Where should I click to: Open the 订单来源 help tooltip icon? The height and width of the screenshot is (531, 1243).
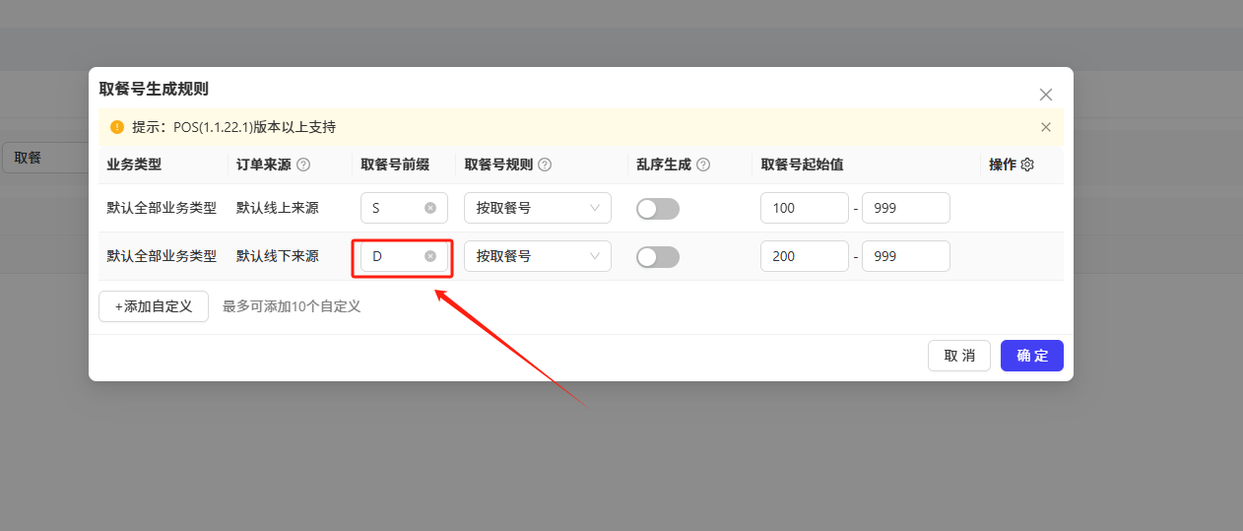pyautogui.click(x=303, y=166)
